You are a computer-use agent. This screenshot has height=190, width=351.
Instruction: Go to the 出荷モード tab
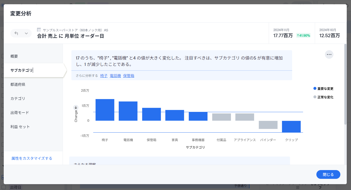pyautogui.click(x=20, y=113)
